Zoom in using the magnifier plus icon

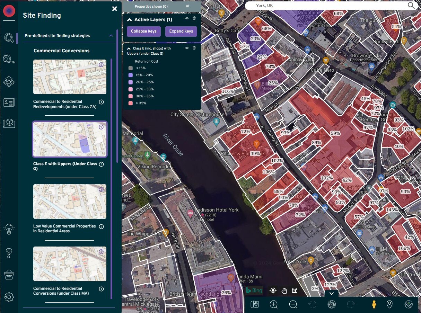274,304
